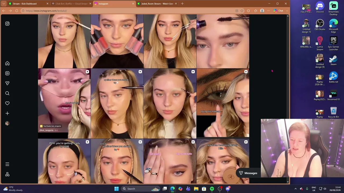Open the More hamburger menu in sidebar

coord(7,164)
